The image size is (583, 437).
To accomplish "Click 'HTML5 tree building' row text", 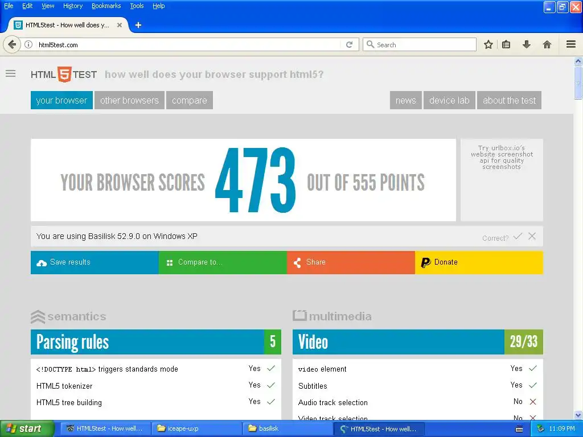I will 69,402.
